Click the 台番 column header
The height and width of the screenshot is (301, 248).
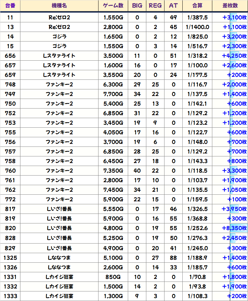[10, 5]
